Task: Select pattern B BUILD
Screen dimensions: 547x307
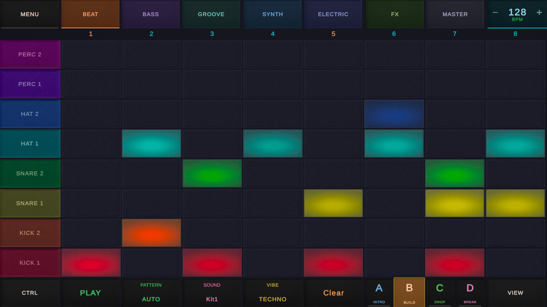Action: tap(409, 293)
